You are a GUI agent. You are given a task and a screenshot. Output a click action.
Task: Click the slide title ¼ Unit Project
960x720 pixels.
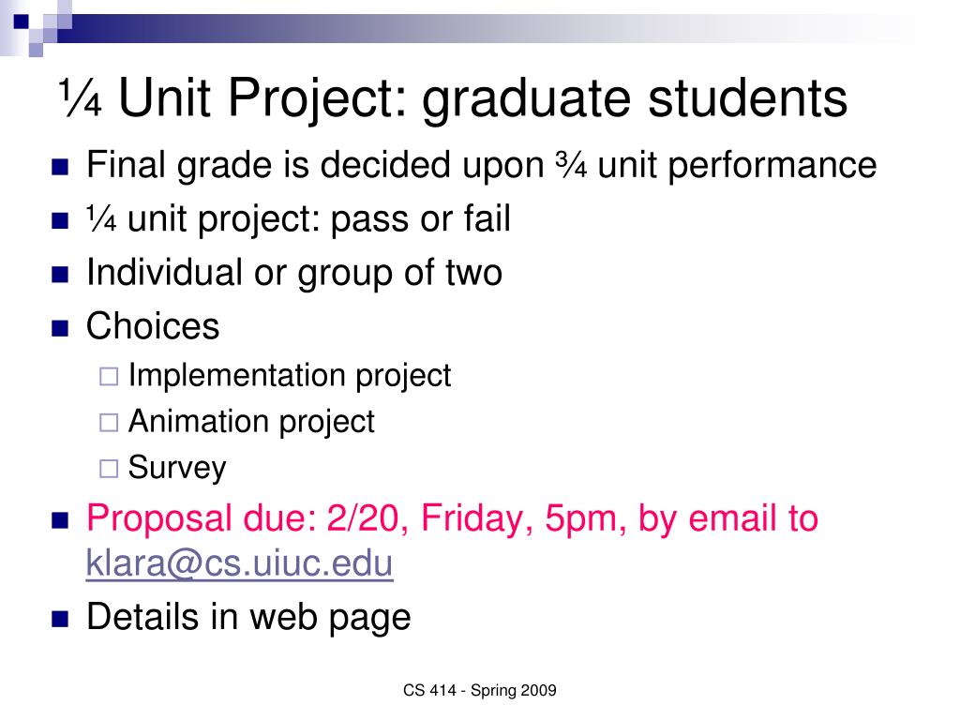pyautogui.click(x=453, y=97)
